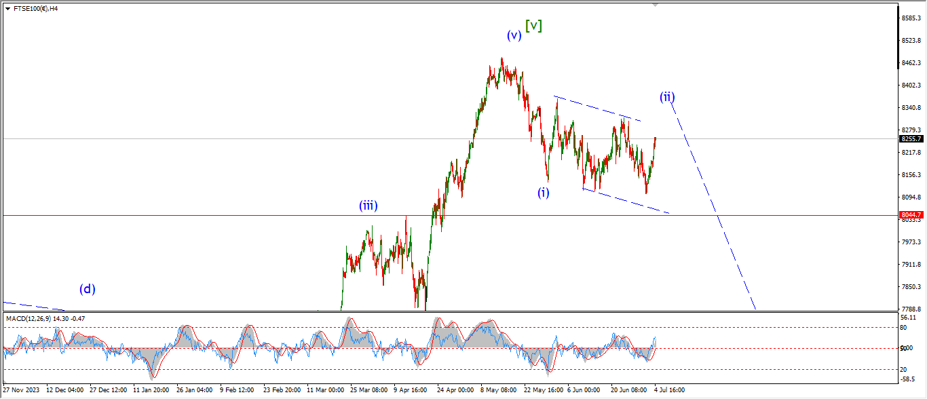
Task: Click the FTSE100(€),H4 chart title
Action: (x=35, y=9)
